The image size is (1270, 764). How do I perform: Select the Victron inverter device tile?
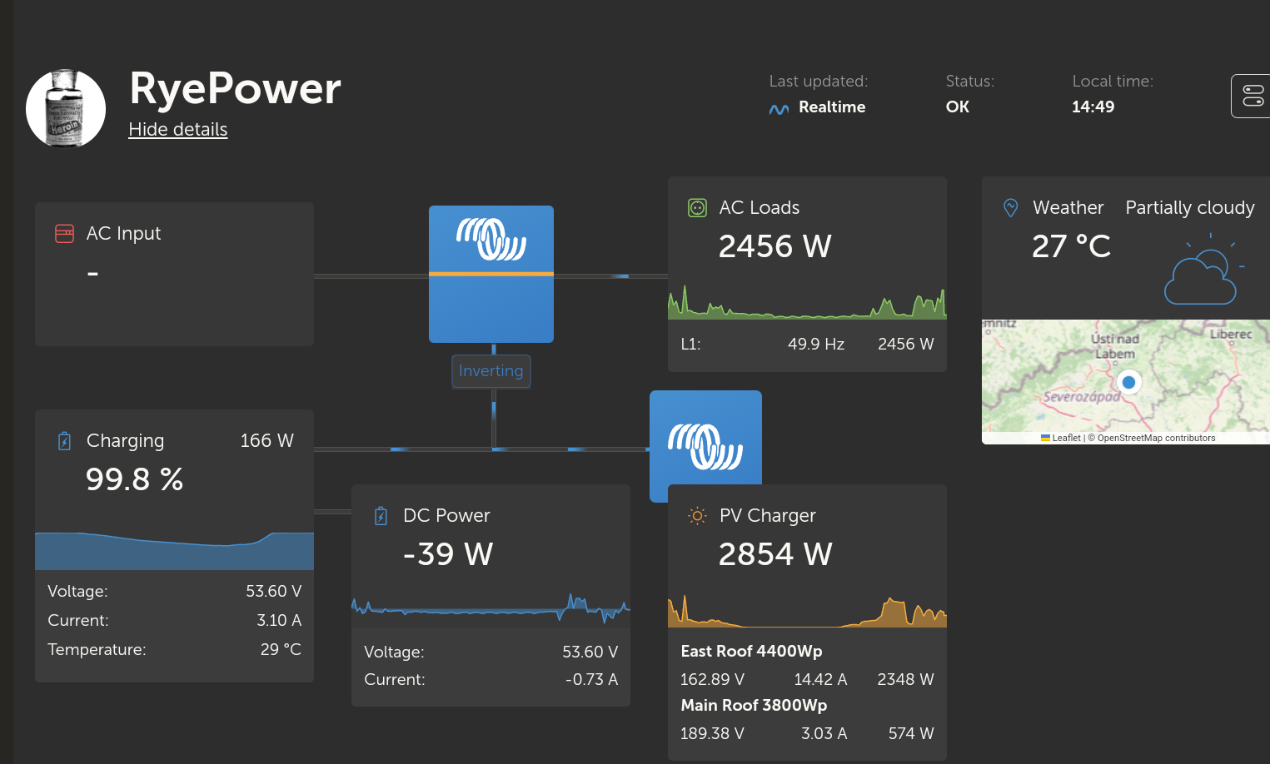(491, 274)
